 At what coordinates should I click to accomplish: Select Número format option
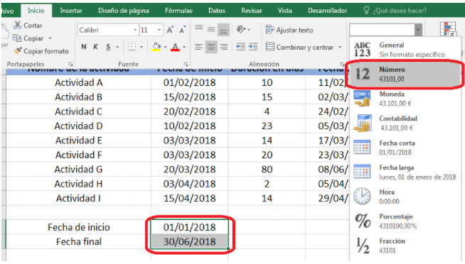coord(405,74)
